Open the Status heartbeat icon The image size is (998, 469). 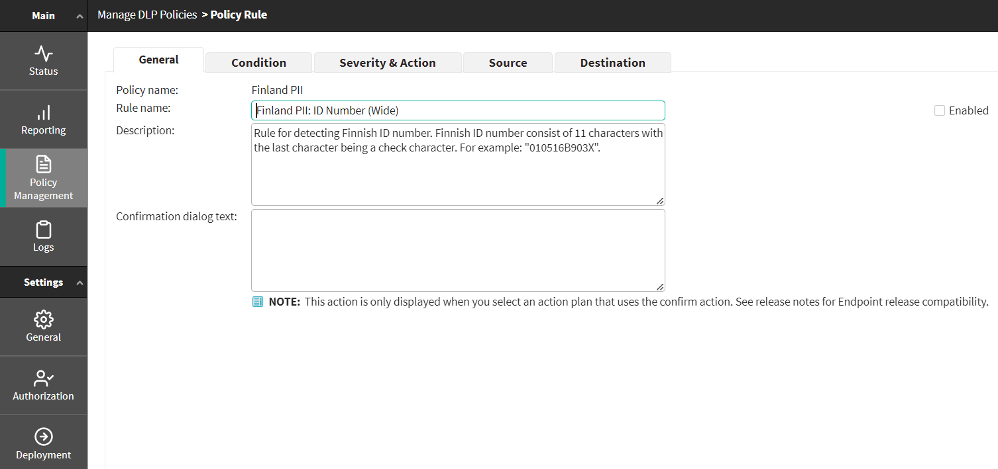44,54
